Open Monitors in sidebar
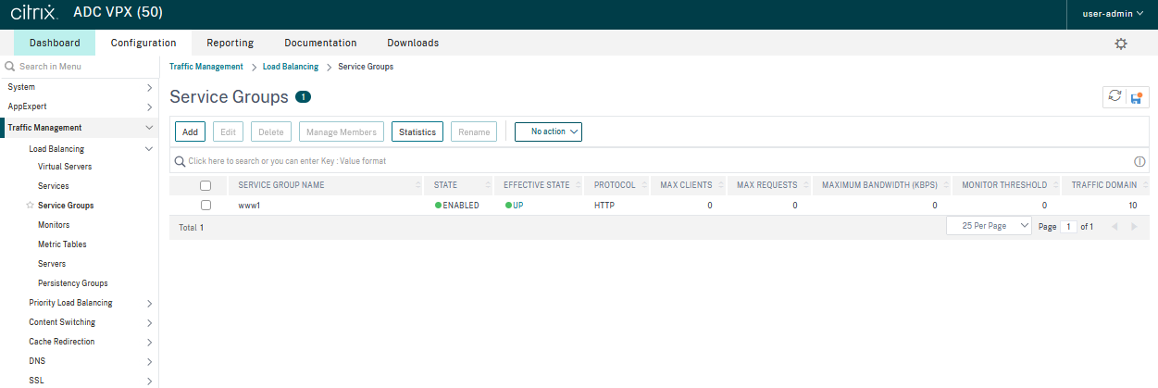The height and width of the screenshot is (388, 1158). pos(54,225)
